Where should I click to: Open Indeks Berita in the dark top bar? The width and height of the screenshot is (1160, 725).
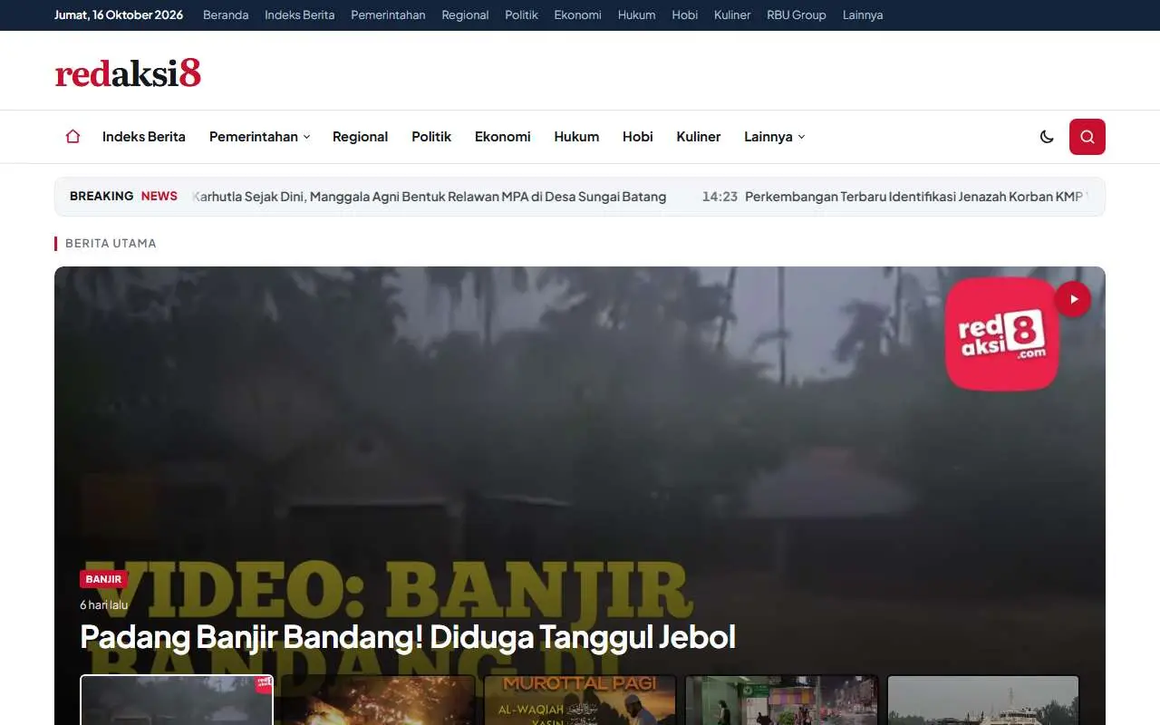click(300, 15)
